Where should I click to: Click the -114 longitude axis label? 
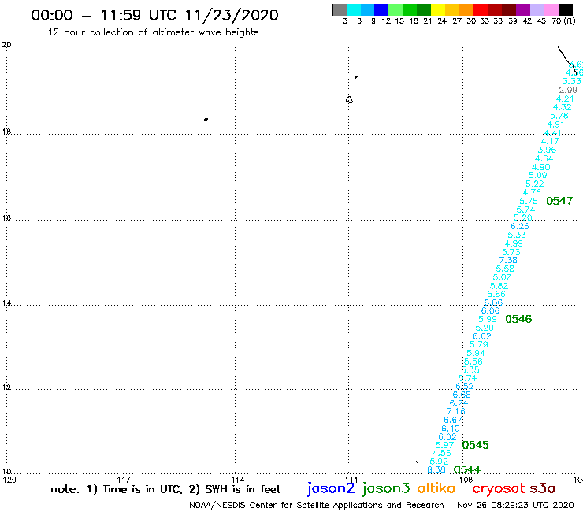pos(235,480)
